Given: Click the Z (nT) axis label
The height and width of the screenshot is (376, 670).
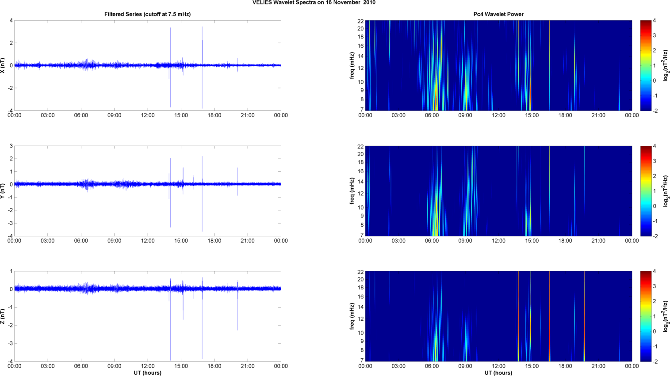Looking at the screenshot, I should [4, 316].
